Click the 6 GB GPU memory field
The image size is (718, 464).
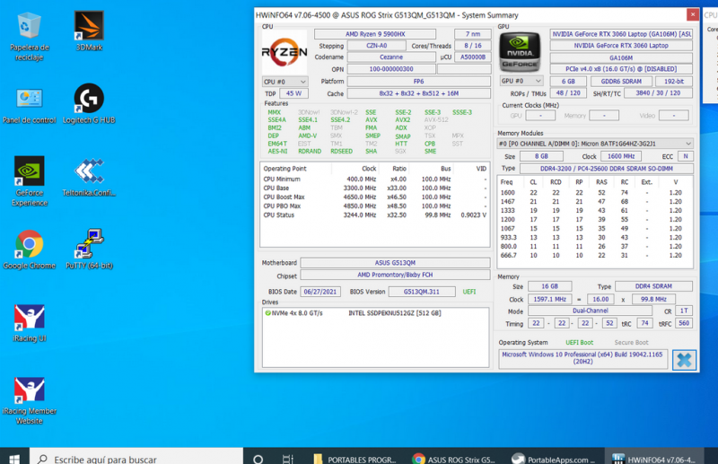(568, 81)
